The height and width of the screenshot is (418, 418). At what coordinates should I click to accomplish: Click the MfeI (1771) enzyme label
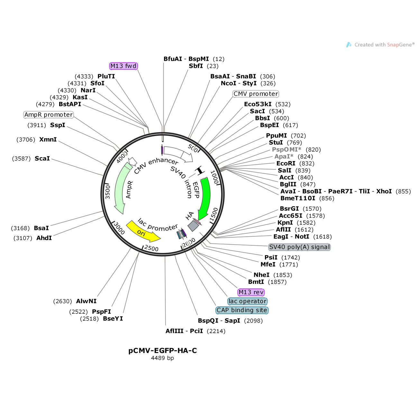click(279, 264)
